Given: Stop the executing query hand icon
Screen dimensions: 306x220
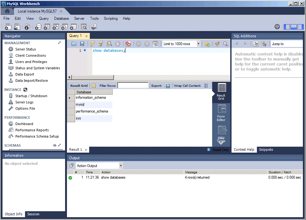Looking at the screenshot, I should [118, 44].
